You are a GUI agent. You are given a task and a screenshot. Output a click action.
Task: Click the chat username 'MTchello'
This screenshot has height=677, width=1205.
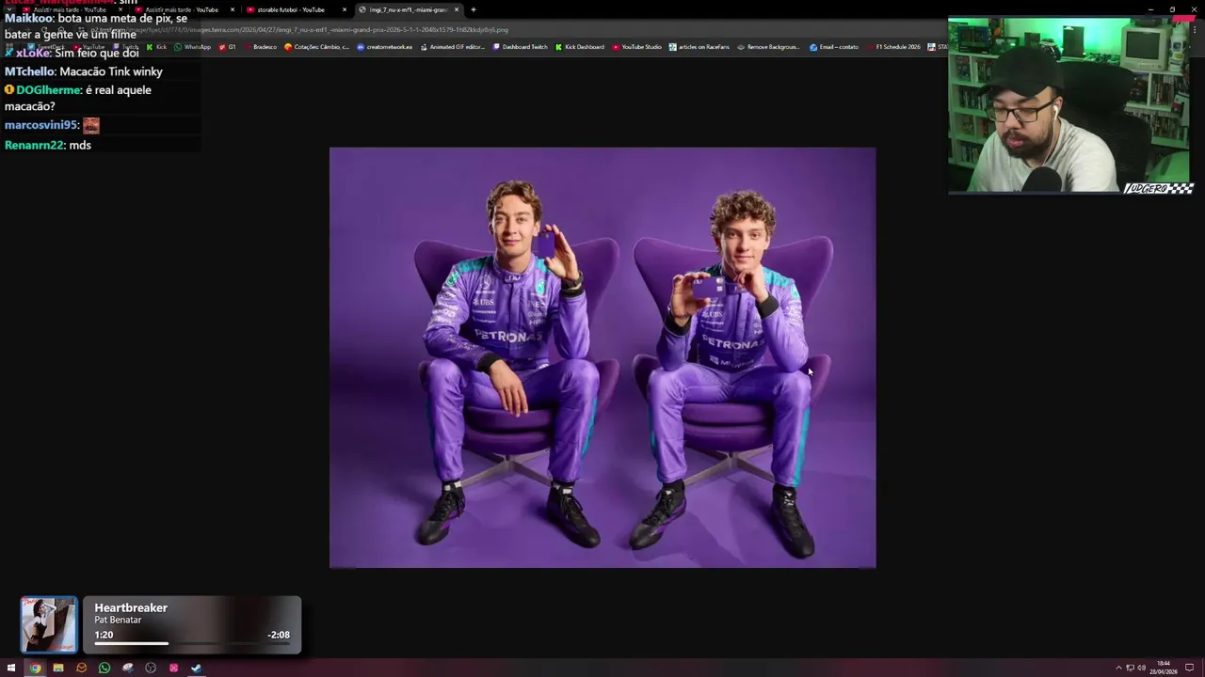click(x=30, y=71)
